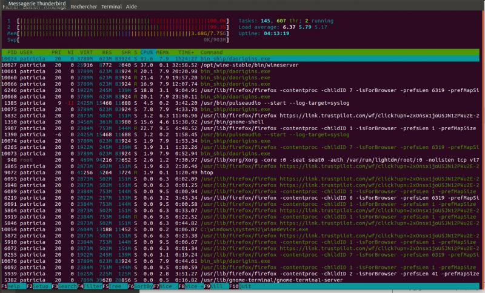Select daorigins.exe row with PID 10060
Viewport: 485px width, 293px height.
pyautogui.click(x=240, y=77)
